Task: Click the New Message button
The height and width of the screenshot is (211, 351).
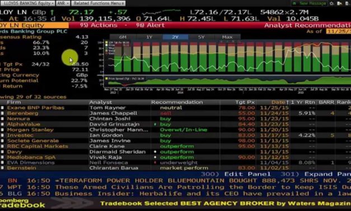Action: 309,3
